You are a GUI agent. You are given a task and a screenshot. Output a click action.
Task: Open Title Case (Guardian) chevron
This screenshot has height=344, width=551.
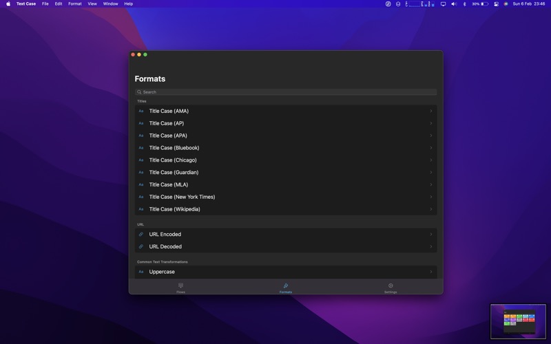(x=431, y=173)
